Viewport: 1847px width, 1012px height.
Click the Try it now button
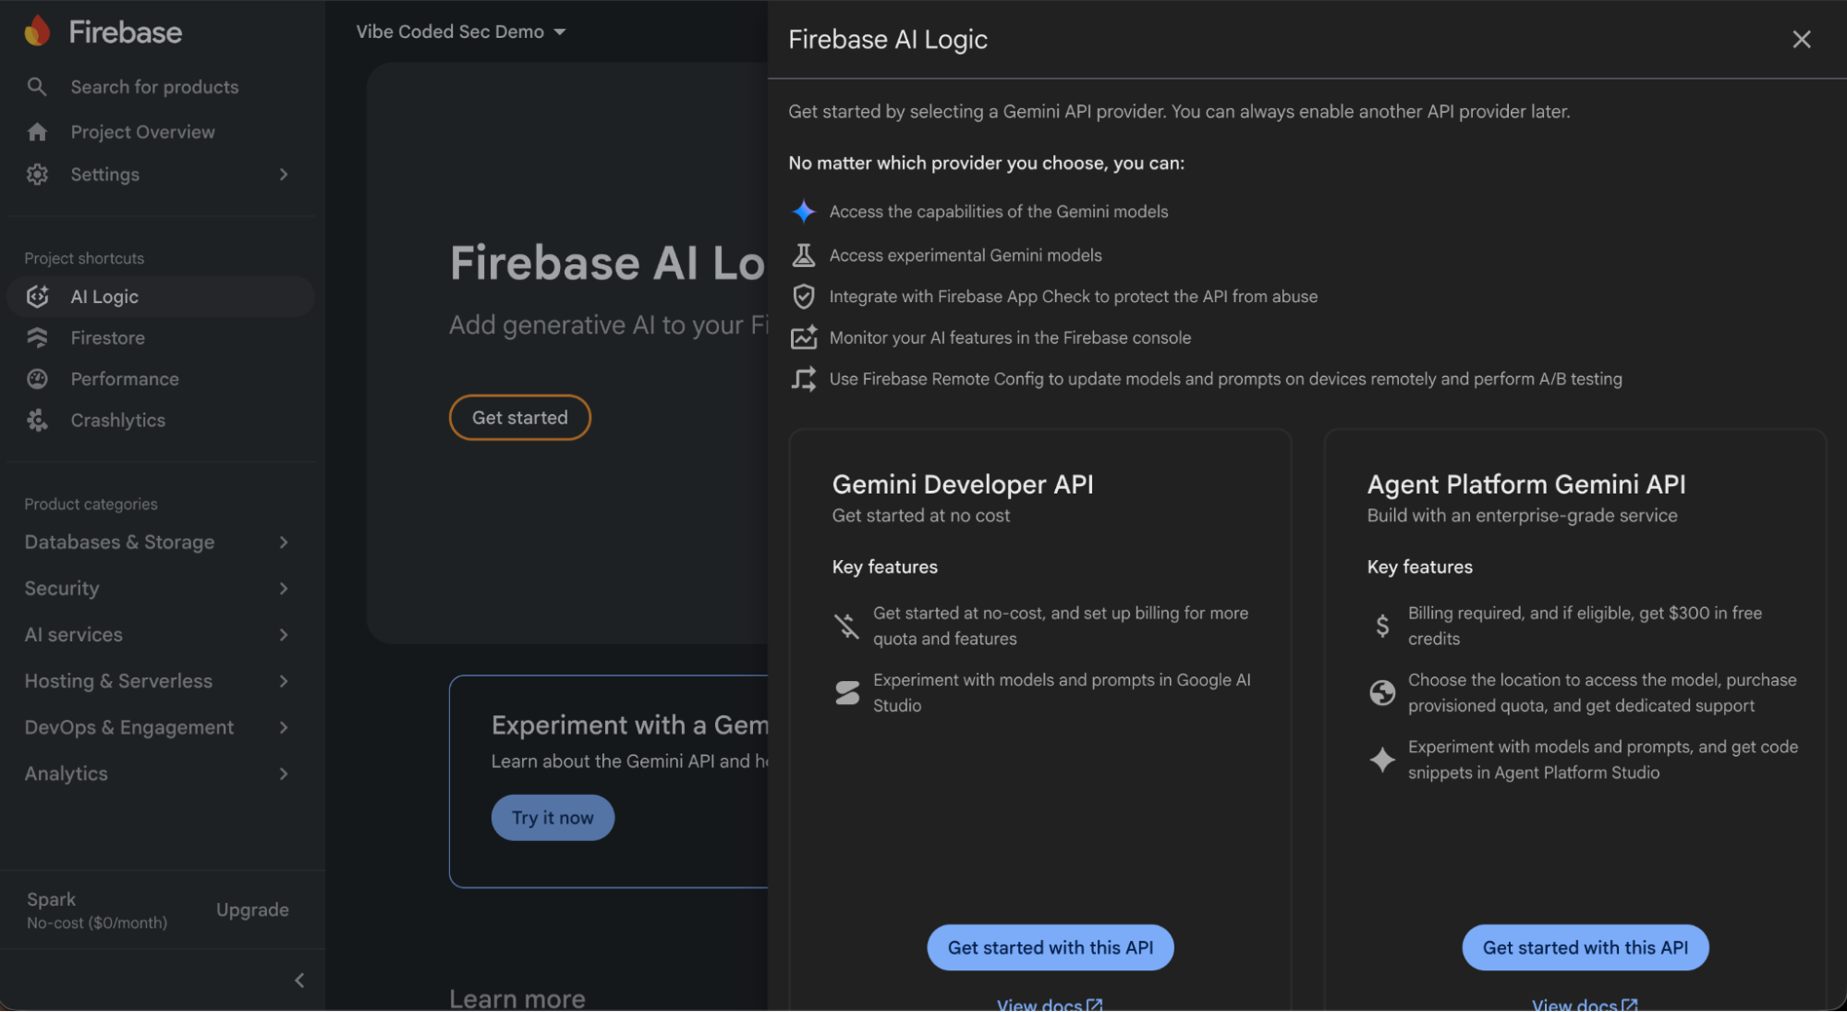point(553,818)
